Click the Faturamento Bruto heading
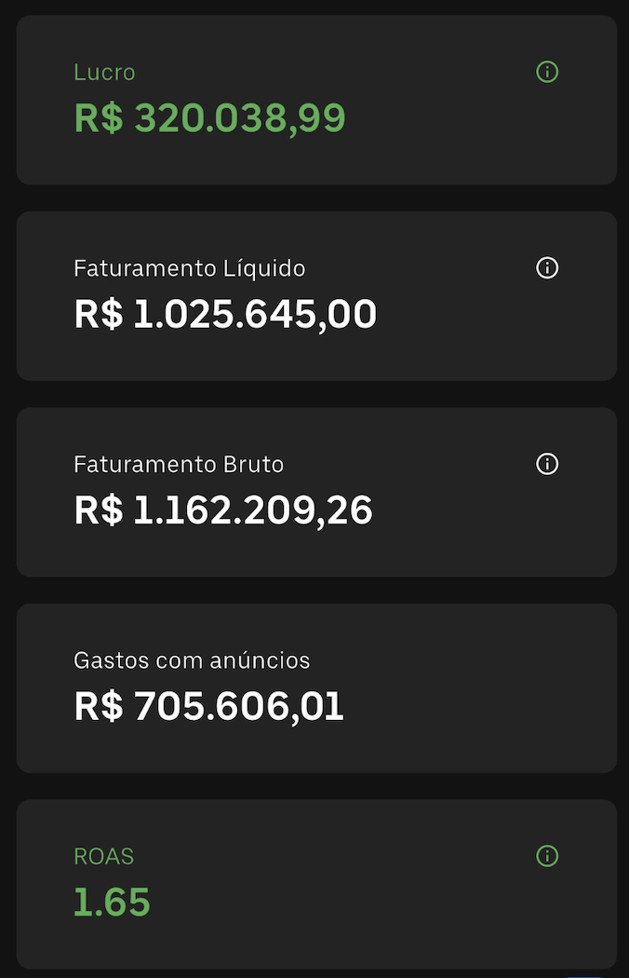The width and height of the screenshot is (629, 978). point(179,465)
